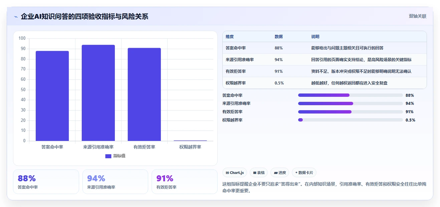This screenshot has height=207, width=440.
Task: Click the 答案命中率 progress bar
Action: point(351,95)
